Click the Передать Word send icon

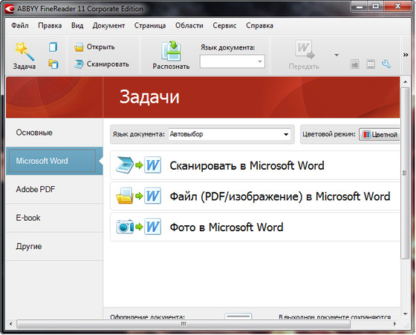[x=305, y=50]
